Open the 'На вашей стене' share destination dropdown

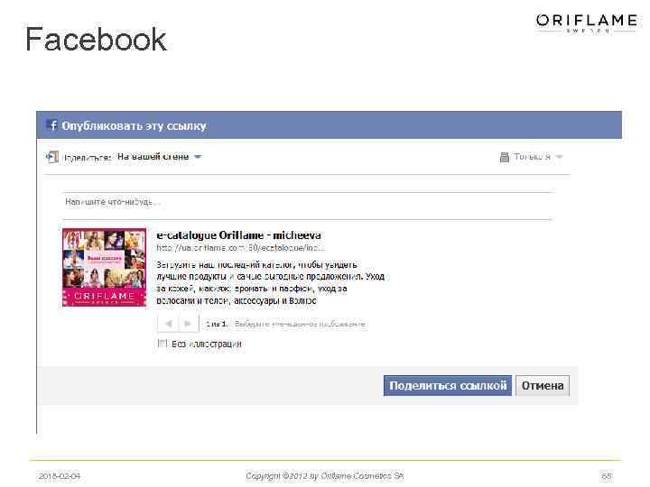click(x=159, y=157)
